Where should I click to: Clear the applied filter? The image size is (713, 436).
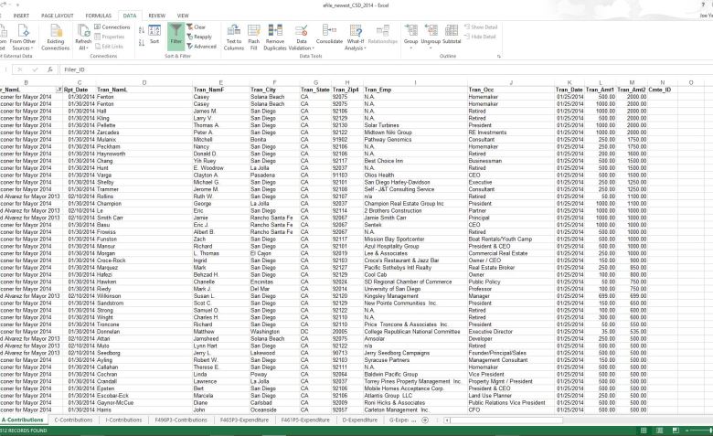click(x=196, y=27)
